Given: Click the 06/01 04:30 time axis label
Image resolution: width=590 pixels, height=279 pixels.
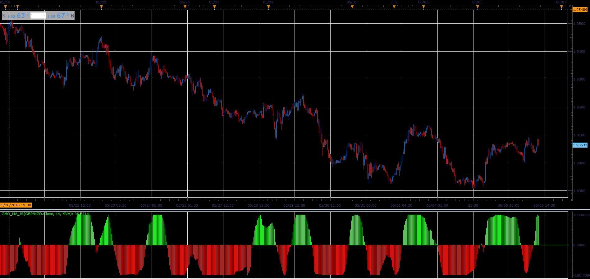Looking at the screenshot, I should tap(401, 205).
